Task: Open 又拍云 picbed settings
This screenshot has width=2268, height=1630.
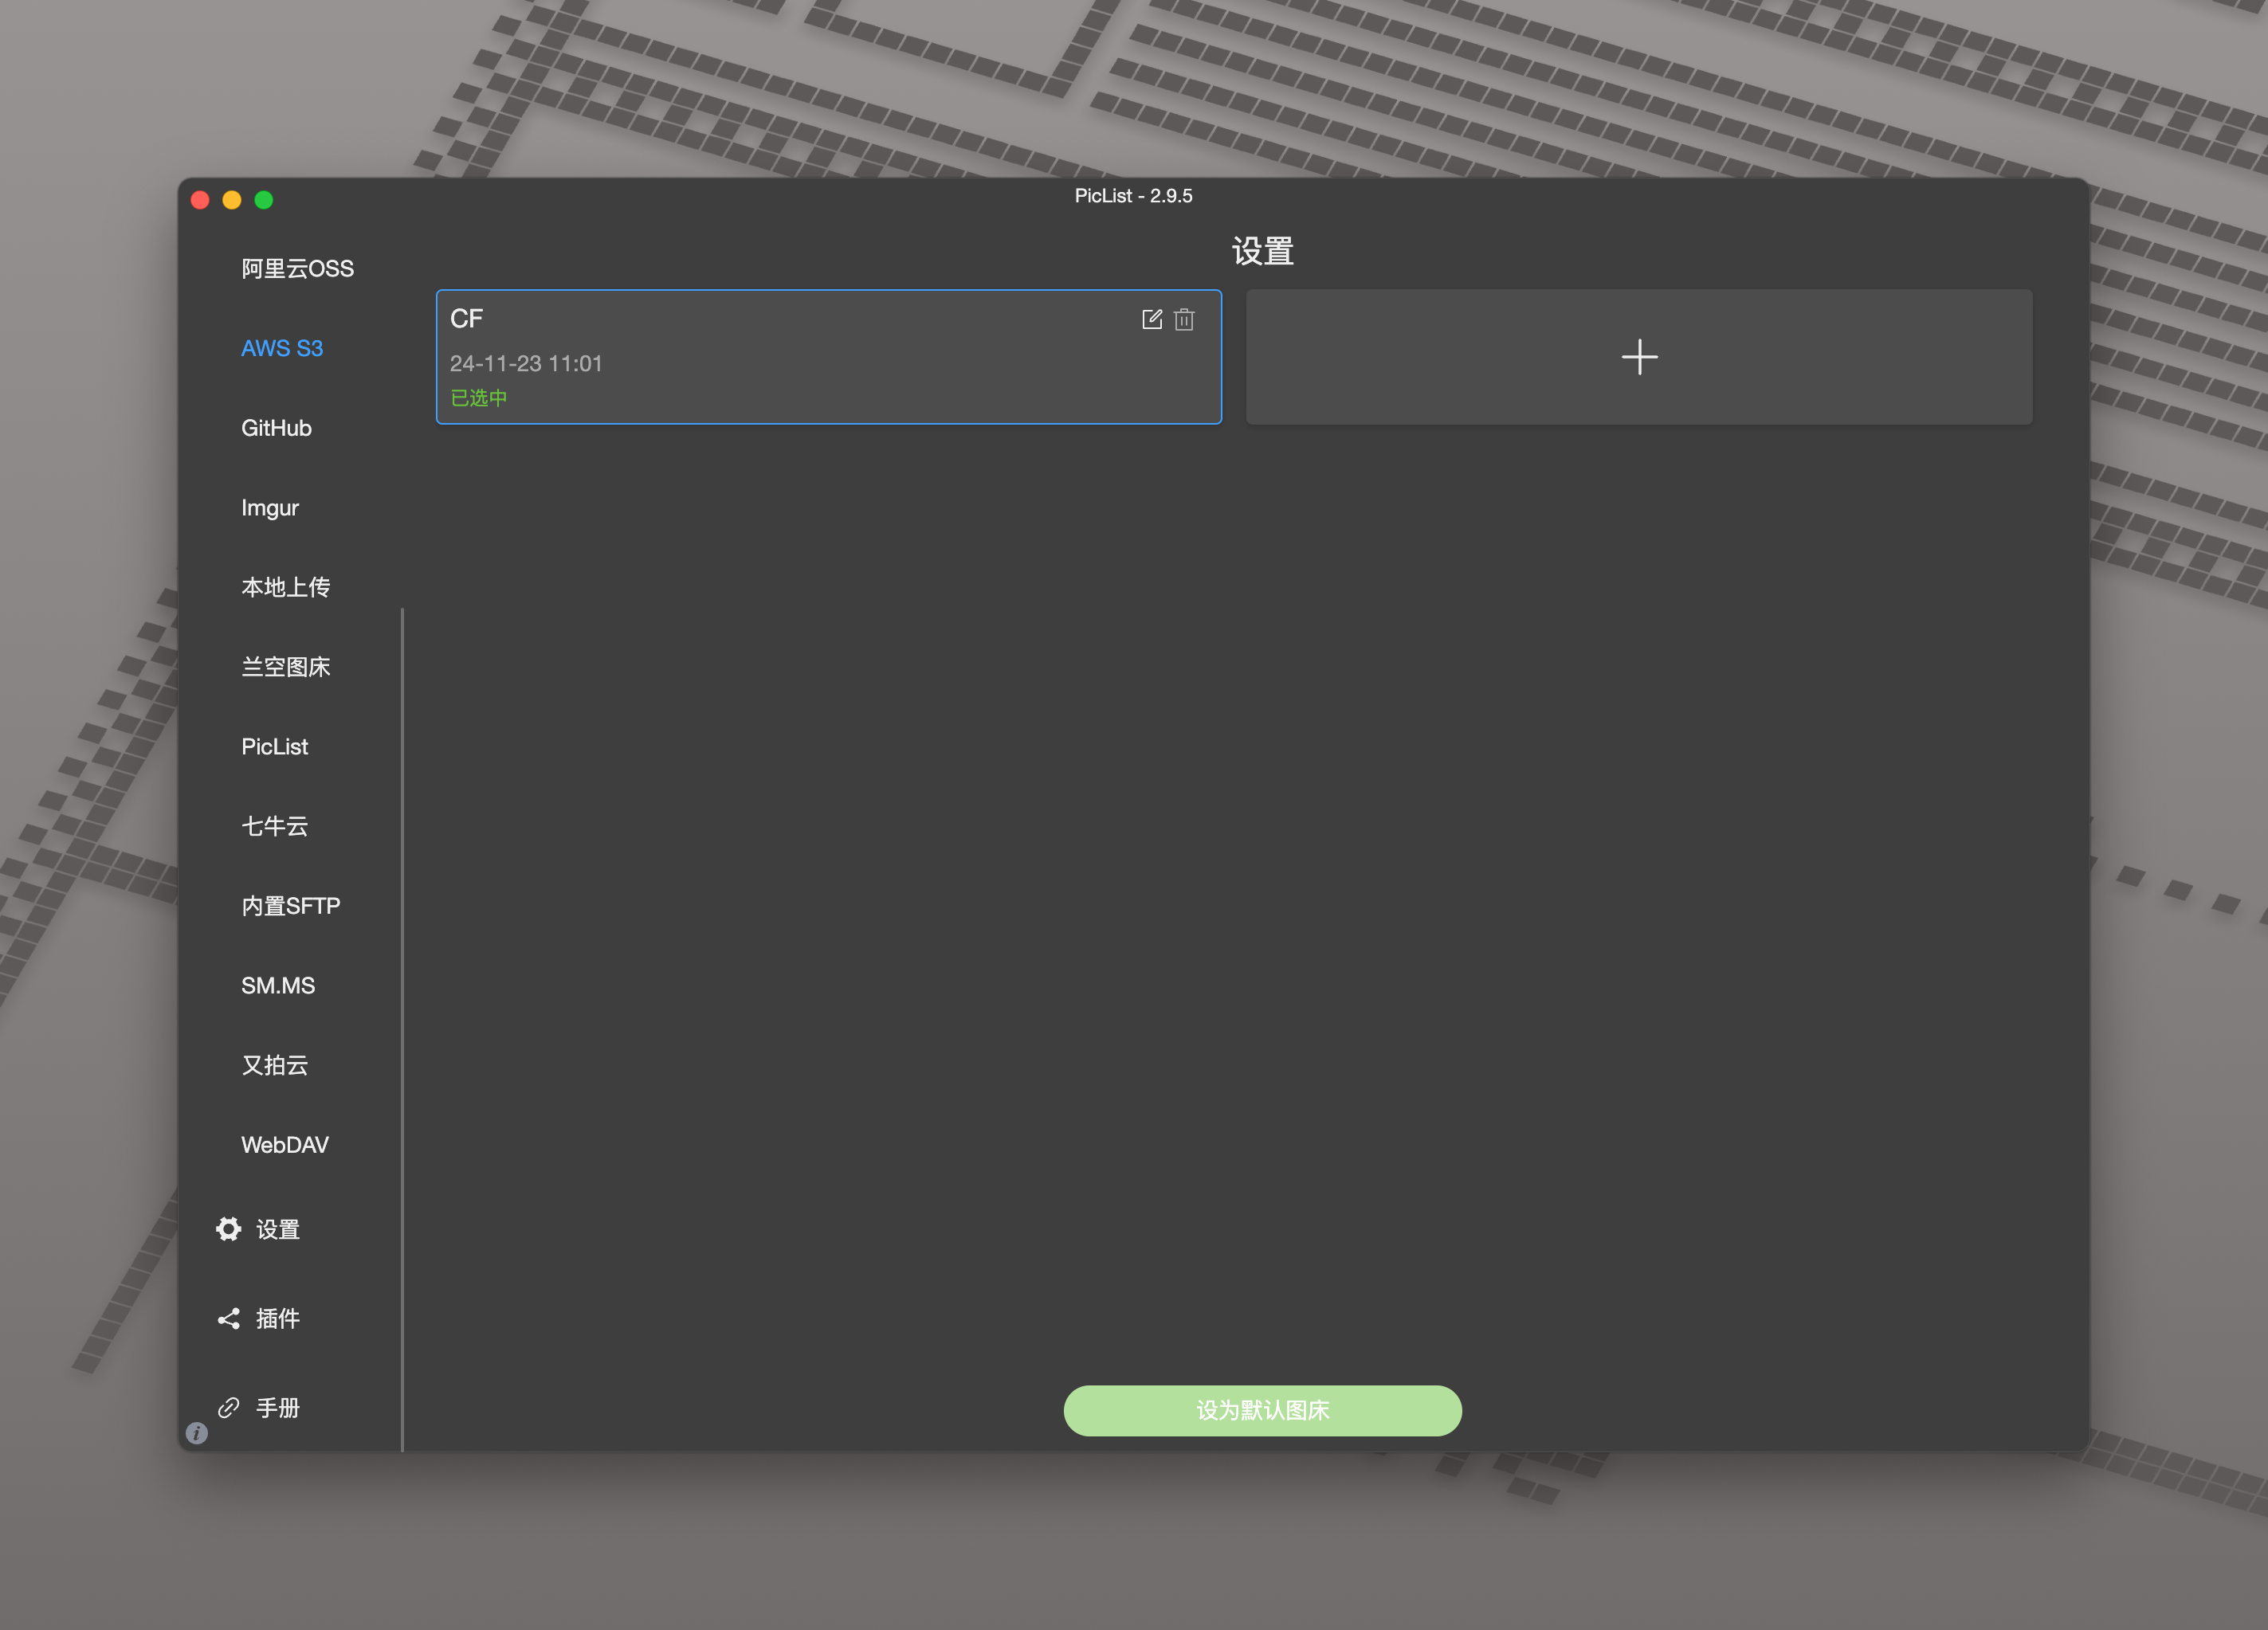Action: click(275, 1065)
